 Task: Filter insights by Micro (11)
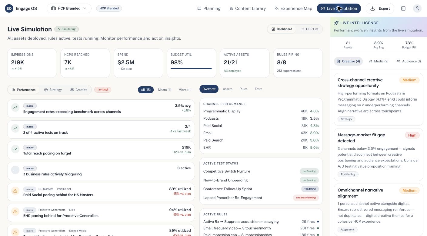click(185, 90)
